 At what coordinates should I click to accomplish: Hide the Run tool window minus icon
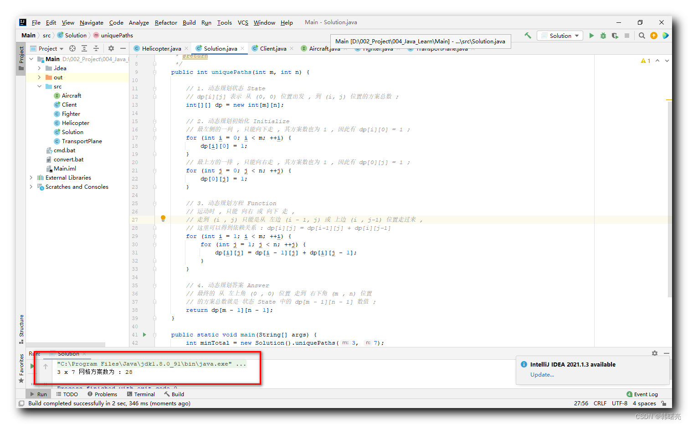[x=667, y=353]
